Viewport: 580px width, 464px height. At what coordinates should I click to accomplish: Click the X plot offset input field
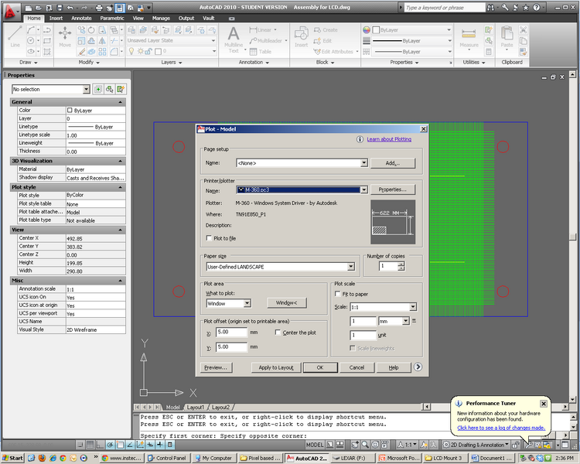tap(231, 332)
